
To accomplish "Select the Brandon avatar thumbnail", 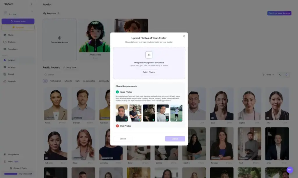I will tap(83, 104).
